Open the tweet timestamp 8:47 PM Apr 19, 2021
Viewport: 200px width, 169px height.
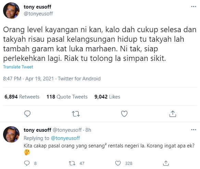point(28,79)
